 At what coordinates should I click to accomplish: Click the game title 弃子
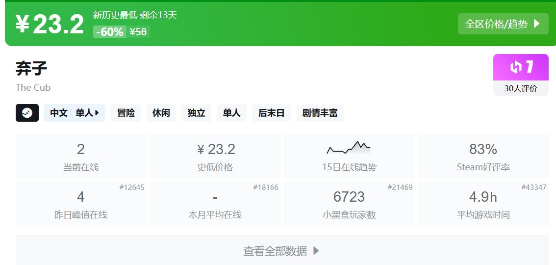31,69
